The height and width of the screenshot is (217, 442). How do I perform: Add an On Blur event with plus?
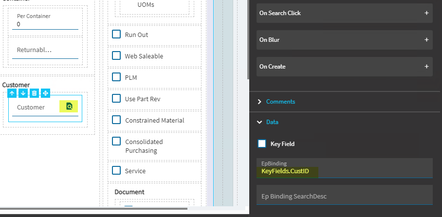(426, 40)
